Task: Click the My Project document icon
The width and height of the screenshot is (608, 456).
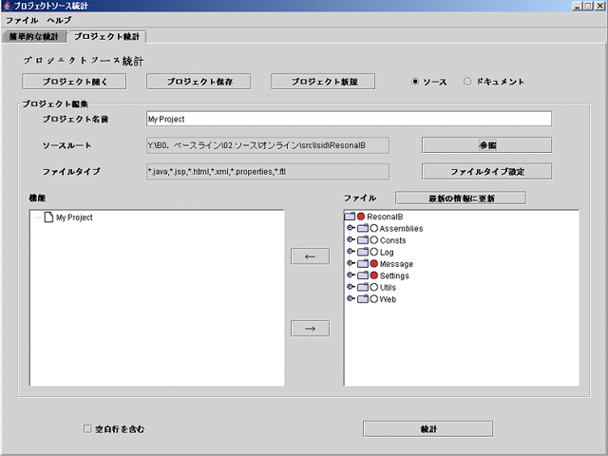Action: [48, 218]
